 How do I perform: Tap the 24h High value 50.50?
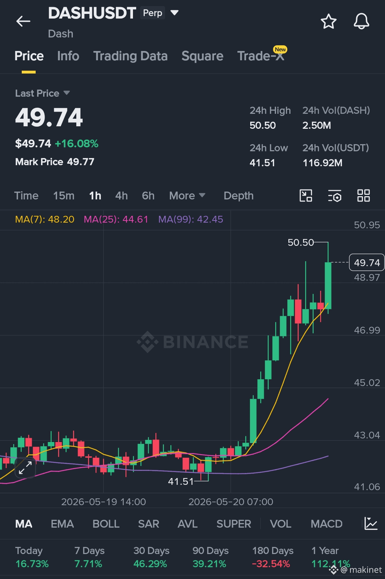[263, 125]
